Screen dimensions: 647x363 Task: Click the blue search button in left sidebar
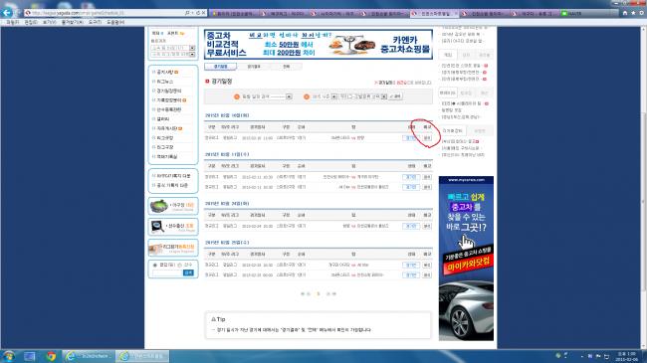pyautogui.click(x=188, y=272)
